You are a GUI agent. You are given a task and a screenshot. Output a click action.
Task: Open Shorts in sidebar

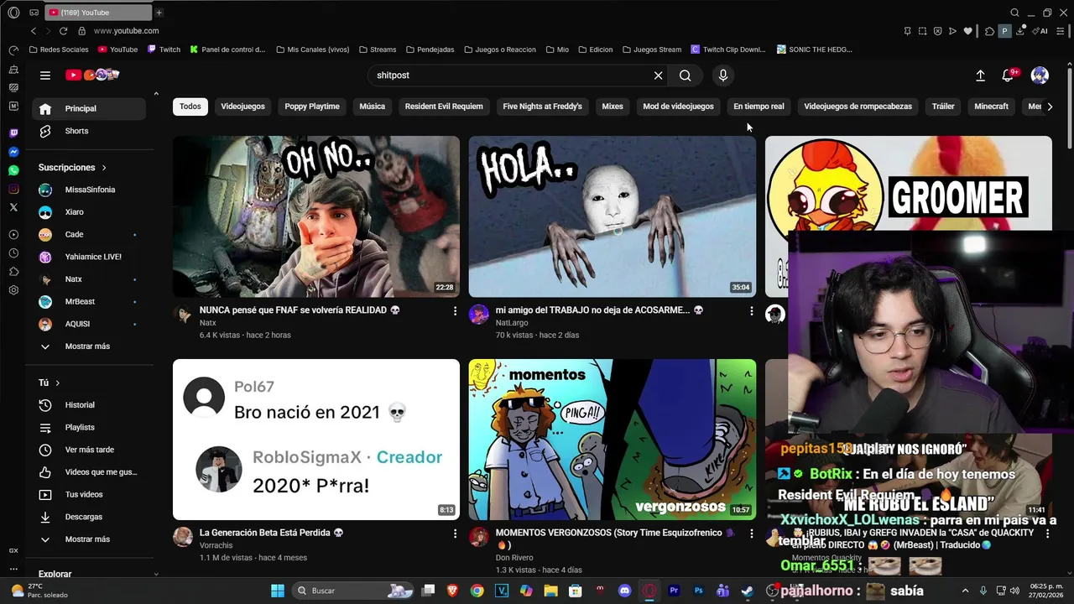[89, 131]
